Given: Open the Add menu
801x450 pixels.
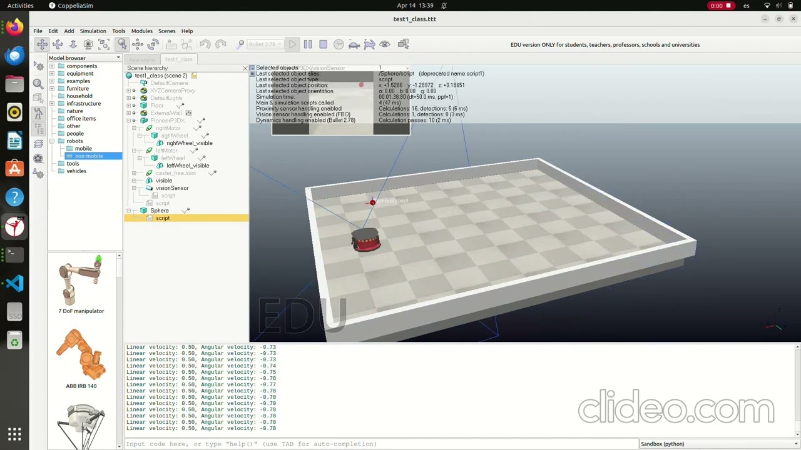Looking at the screenshot, I should [69, 31].
